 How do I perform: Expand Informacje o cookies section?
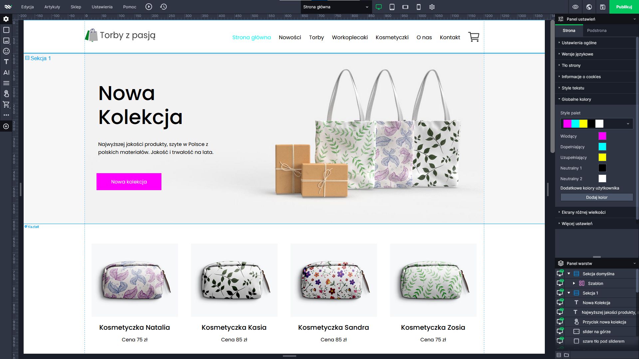(x=596, y=76)
